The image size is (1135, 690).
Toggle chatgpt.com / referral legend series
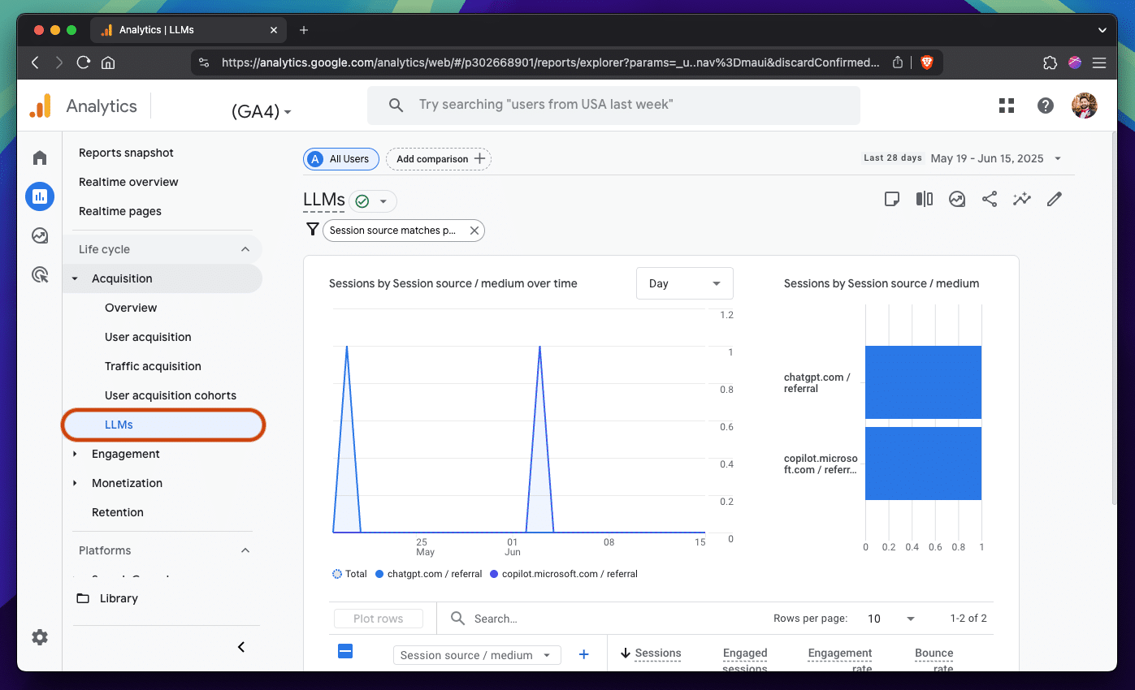pos(429,574)
